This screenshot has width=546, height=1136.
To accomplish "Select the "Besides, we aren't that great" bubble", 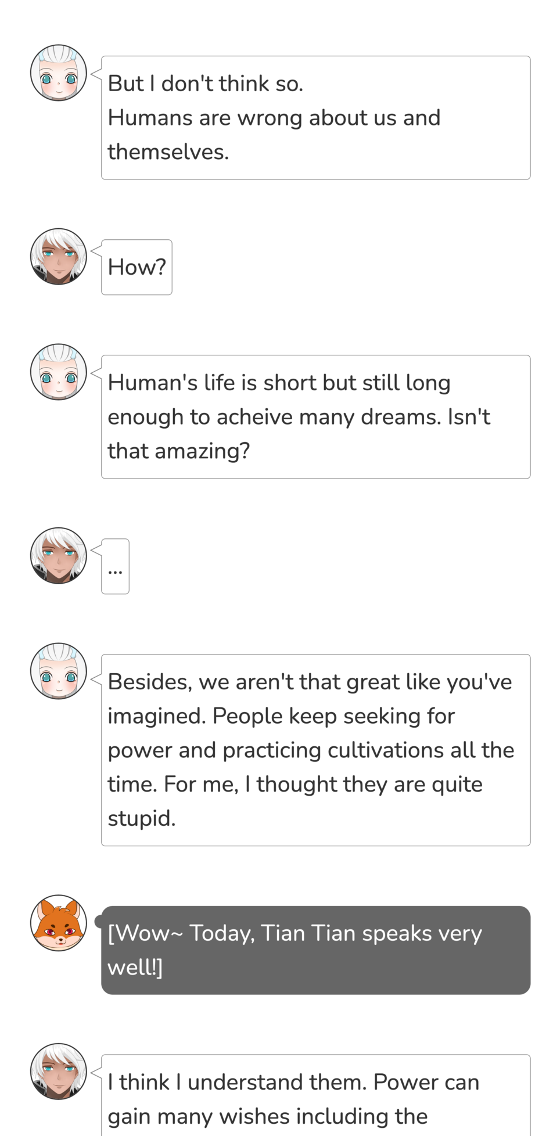I will tap(315, 750).
